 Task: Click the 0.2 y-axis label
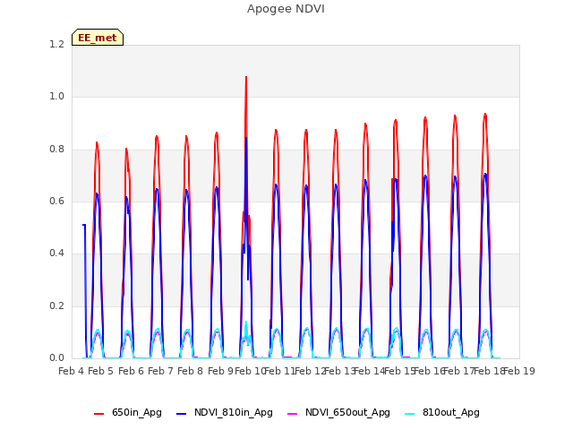click(x=56, y=306)
